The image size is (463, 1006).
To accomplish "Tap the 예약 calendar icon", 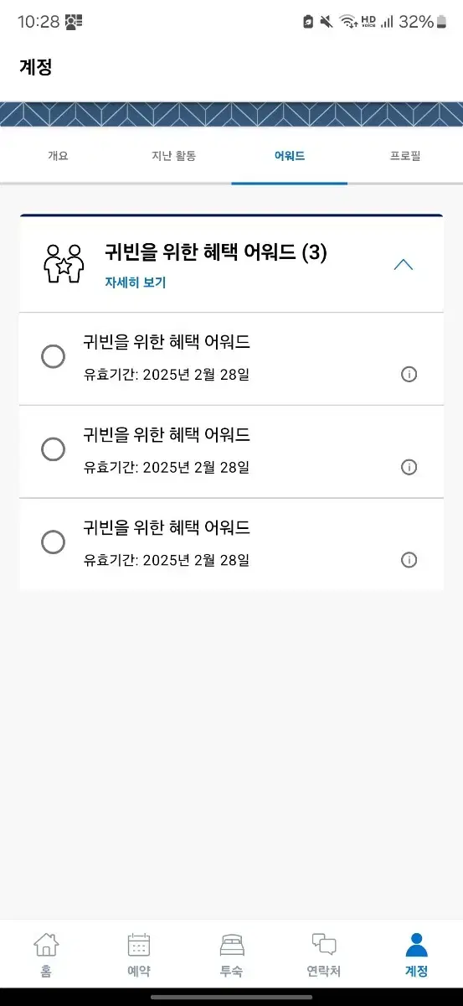I will (x=139, y=945).
